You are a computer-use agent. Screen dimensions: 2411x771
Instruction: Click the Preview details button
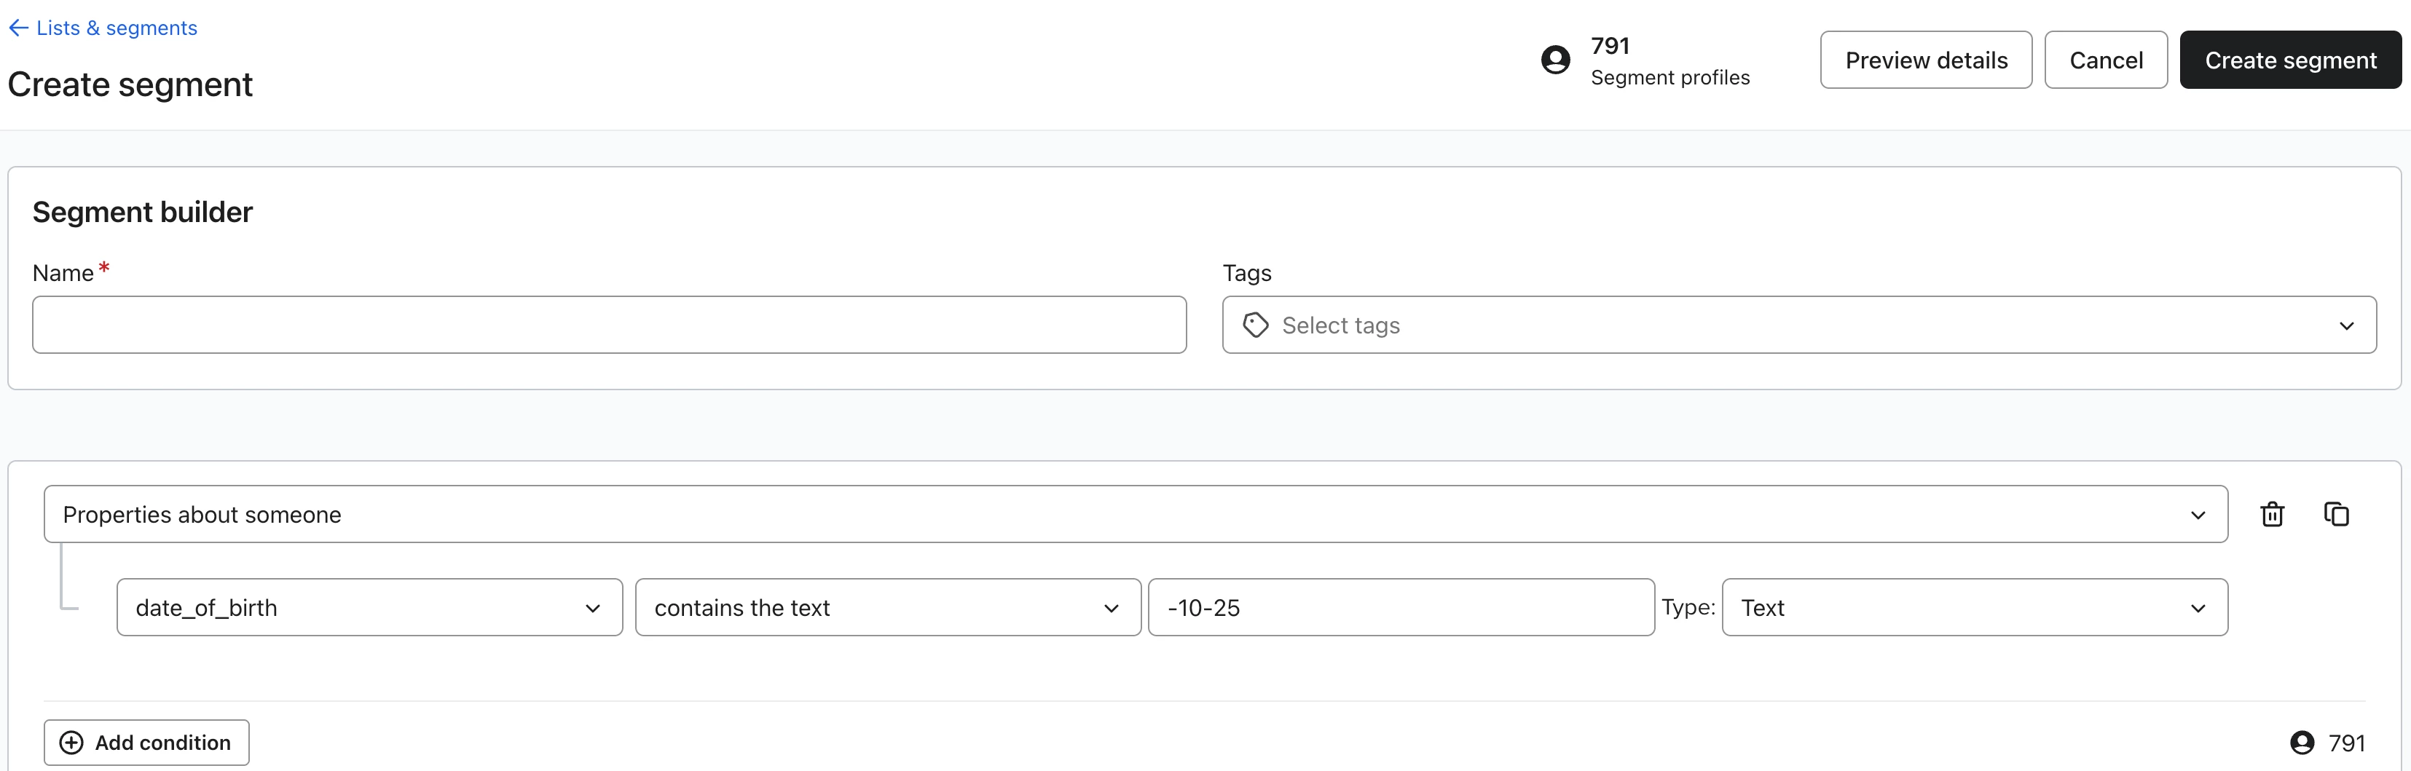coord(1925,60)
